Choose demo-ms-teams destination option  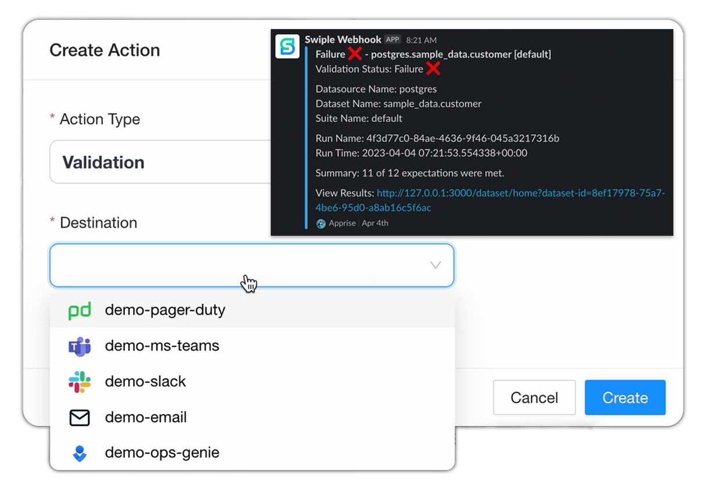tap(162, 346)
